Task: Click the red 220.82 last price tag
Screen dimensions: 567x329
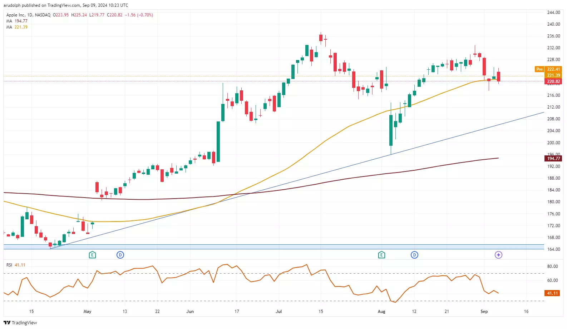Action: (x=553, y=81)
